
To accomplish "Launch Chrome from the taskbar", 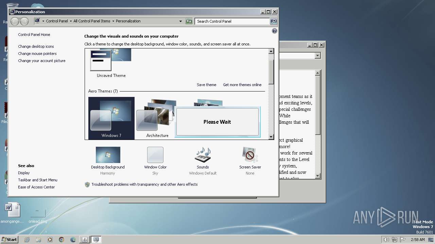I will click(62, 240).
